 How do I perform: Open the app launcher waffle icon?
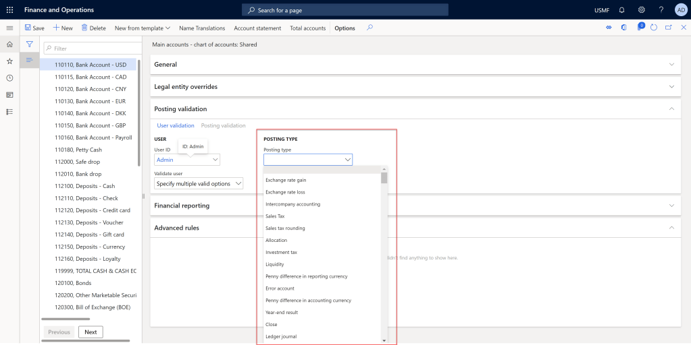pos(9,10)
